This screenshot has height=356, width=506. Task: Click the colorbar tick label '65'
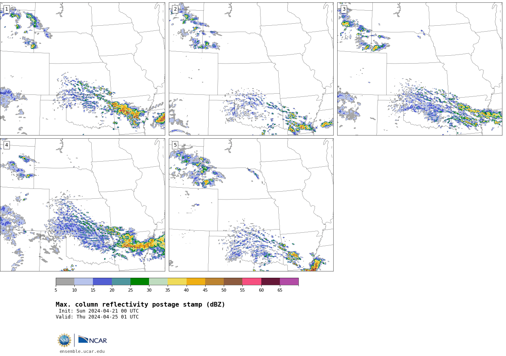click(280, 290)
